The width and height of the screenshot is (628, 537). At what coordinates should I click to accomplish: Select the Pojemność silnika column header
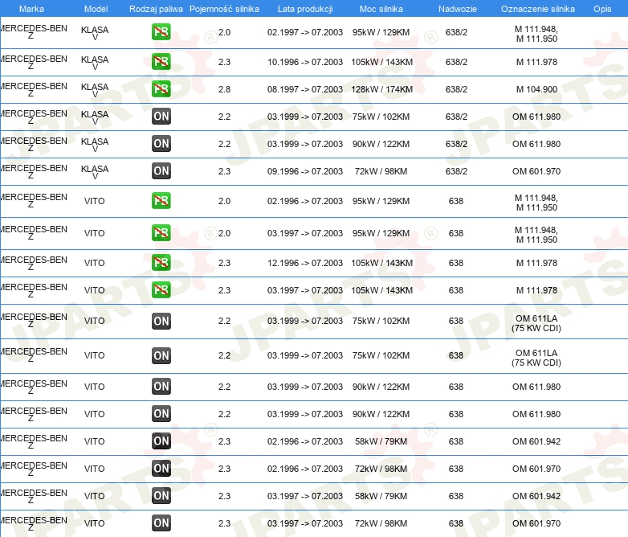(x=224, y=9)
